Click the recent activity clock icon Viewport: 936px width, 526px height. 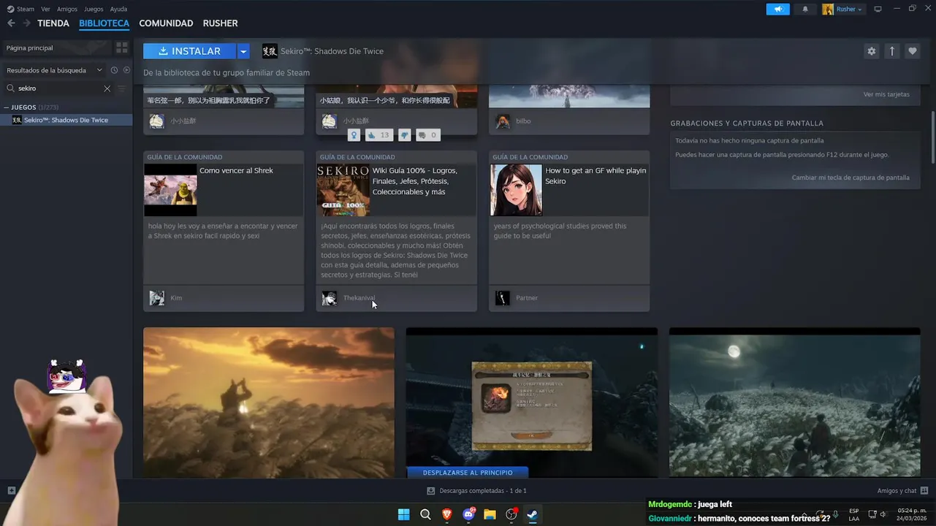tap(114, 70)
